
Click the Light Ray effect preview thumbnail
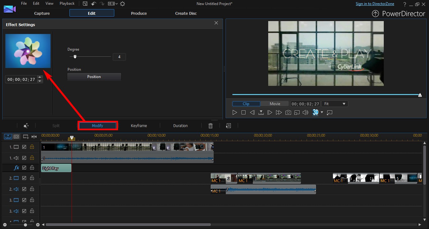click(28, 51)
